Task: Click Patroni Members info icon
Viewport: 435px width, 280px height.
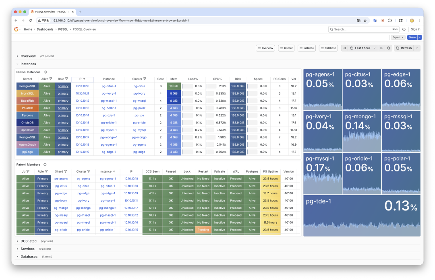Action: tap(45, 165)
